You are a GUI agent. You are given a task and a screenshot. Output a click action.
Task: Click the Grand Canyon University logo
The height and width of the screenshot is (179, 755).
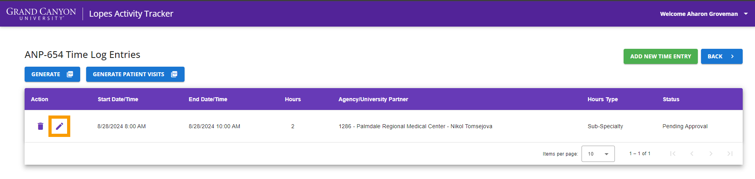point(41,14)
